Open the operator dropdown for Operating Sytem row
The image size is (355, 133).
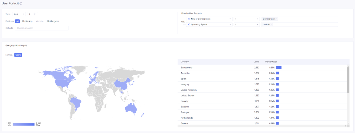[x=247, y=24]
